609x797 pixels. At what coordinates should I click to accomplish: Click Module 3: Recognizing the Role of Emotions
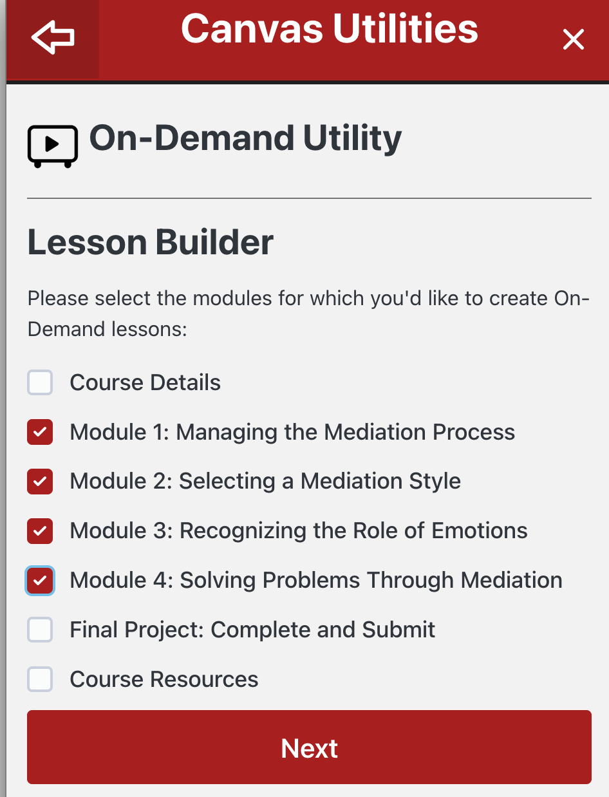pyautogui.click(x=299, y=531)
